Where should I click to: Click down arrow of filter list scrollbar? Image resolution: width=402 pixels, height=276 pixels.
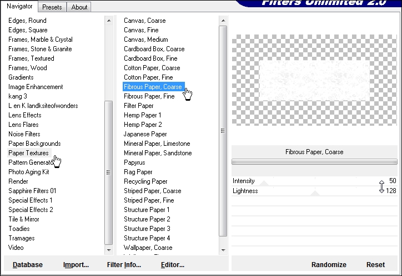click(223, 250)
